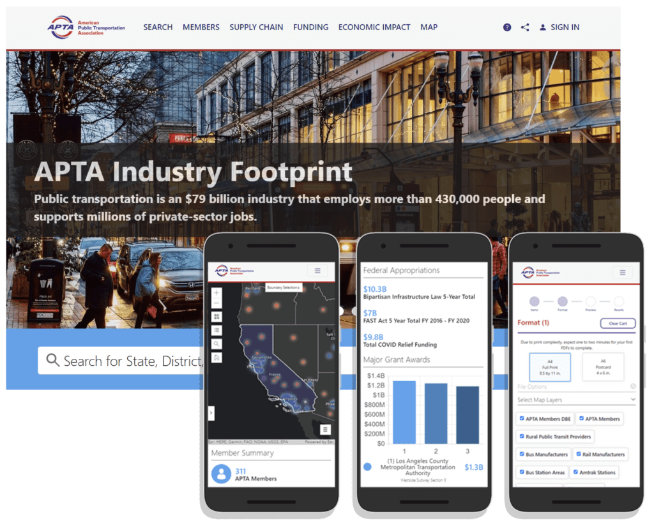The height and width of the screenshot is (521, 654).
Task: Click the $7B FAST Act amount
Action: pos(370,313)
